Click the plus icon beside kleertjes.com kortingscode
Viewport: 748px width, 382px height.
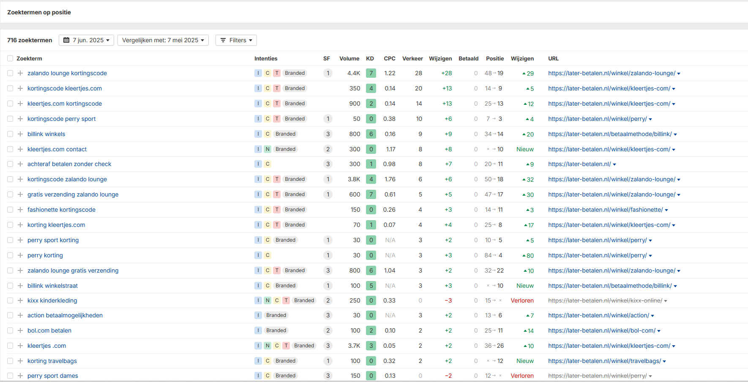tap(20, 104)
